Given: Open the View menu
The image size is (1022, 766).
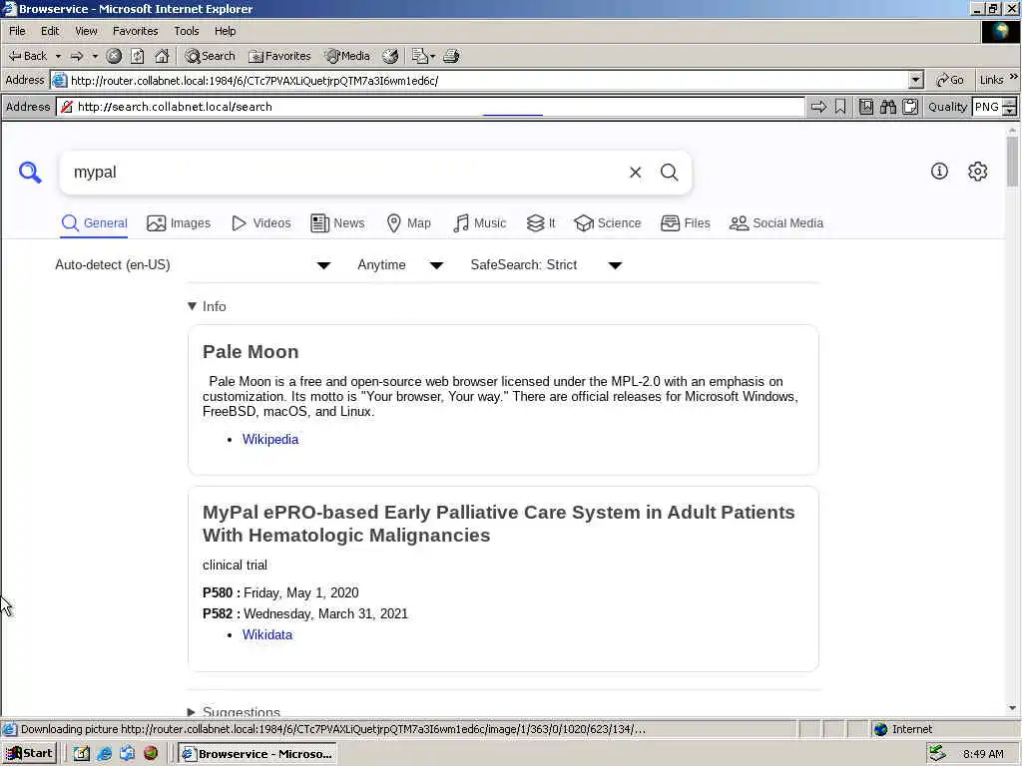Looking at the screenshot, I should [86, 31].
